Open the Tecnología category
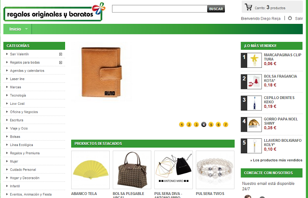 click(x=18, y=96)
